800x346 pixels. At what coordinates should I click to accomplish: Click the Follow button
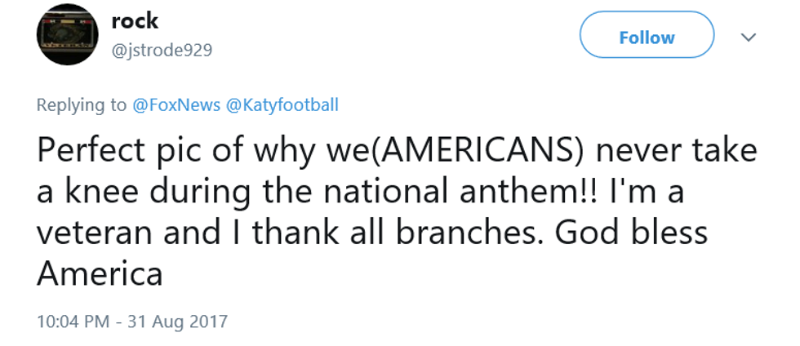click(647, 38)
